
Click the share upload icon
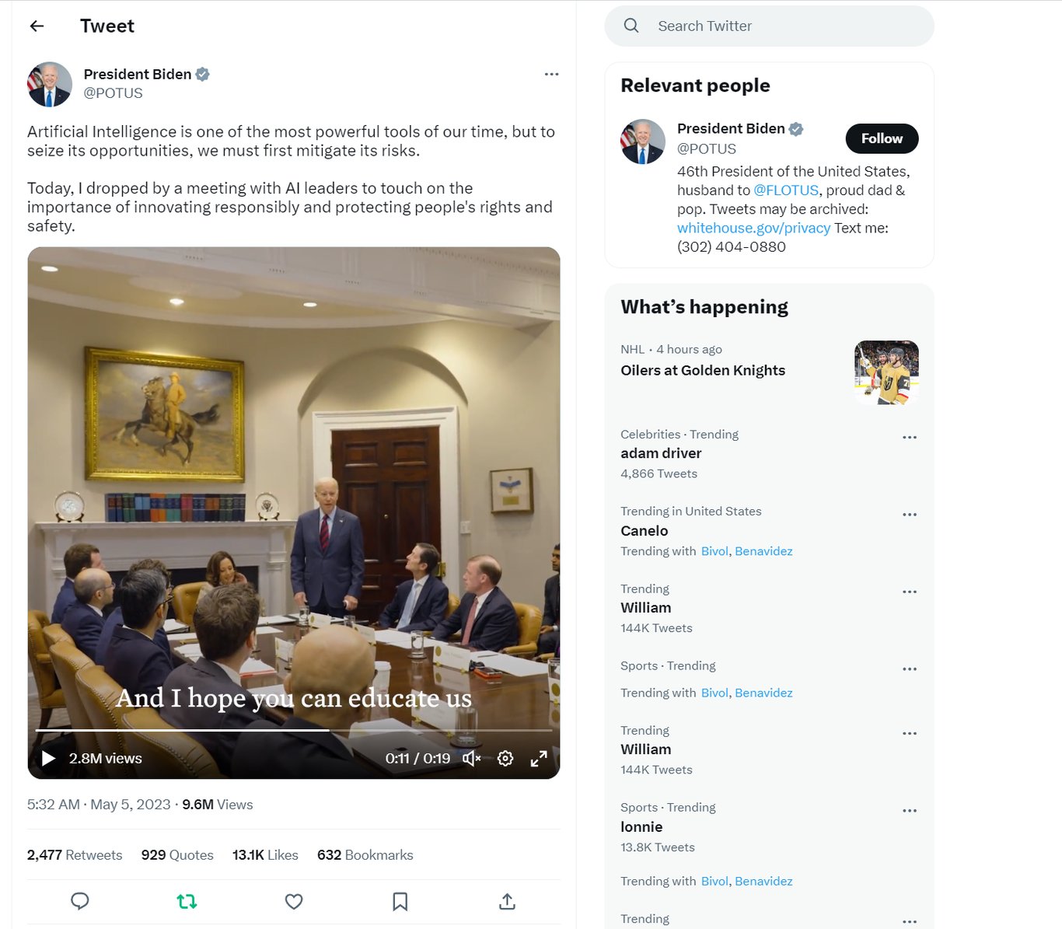(507, 901)
